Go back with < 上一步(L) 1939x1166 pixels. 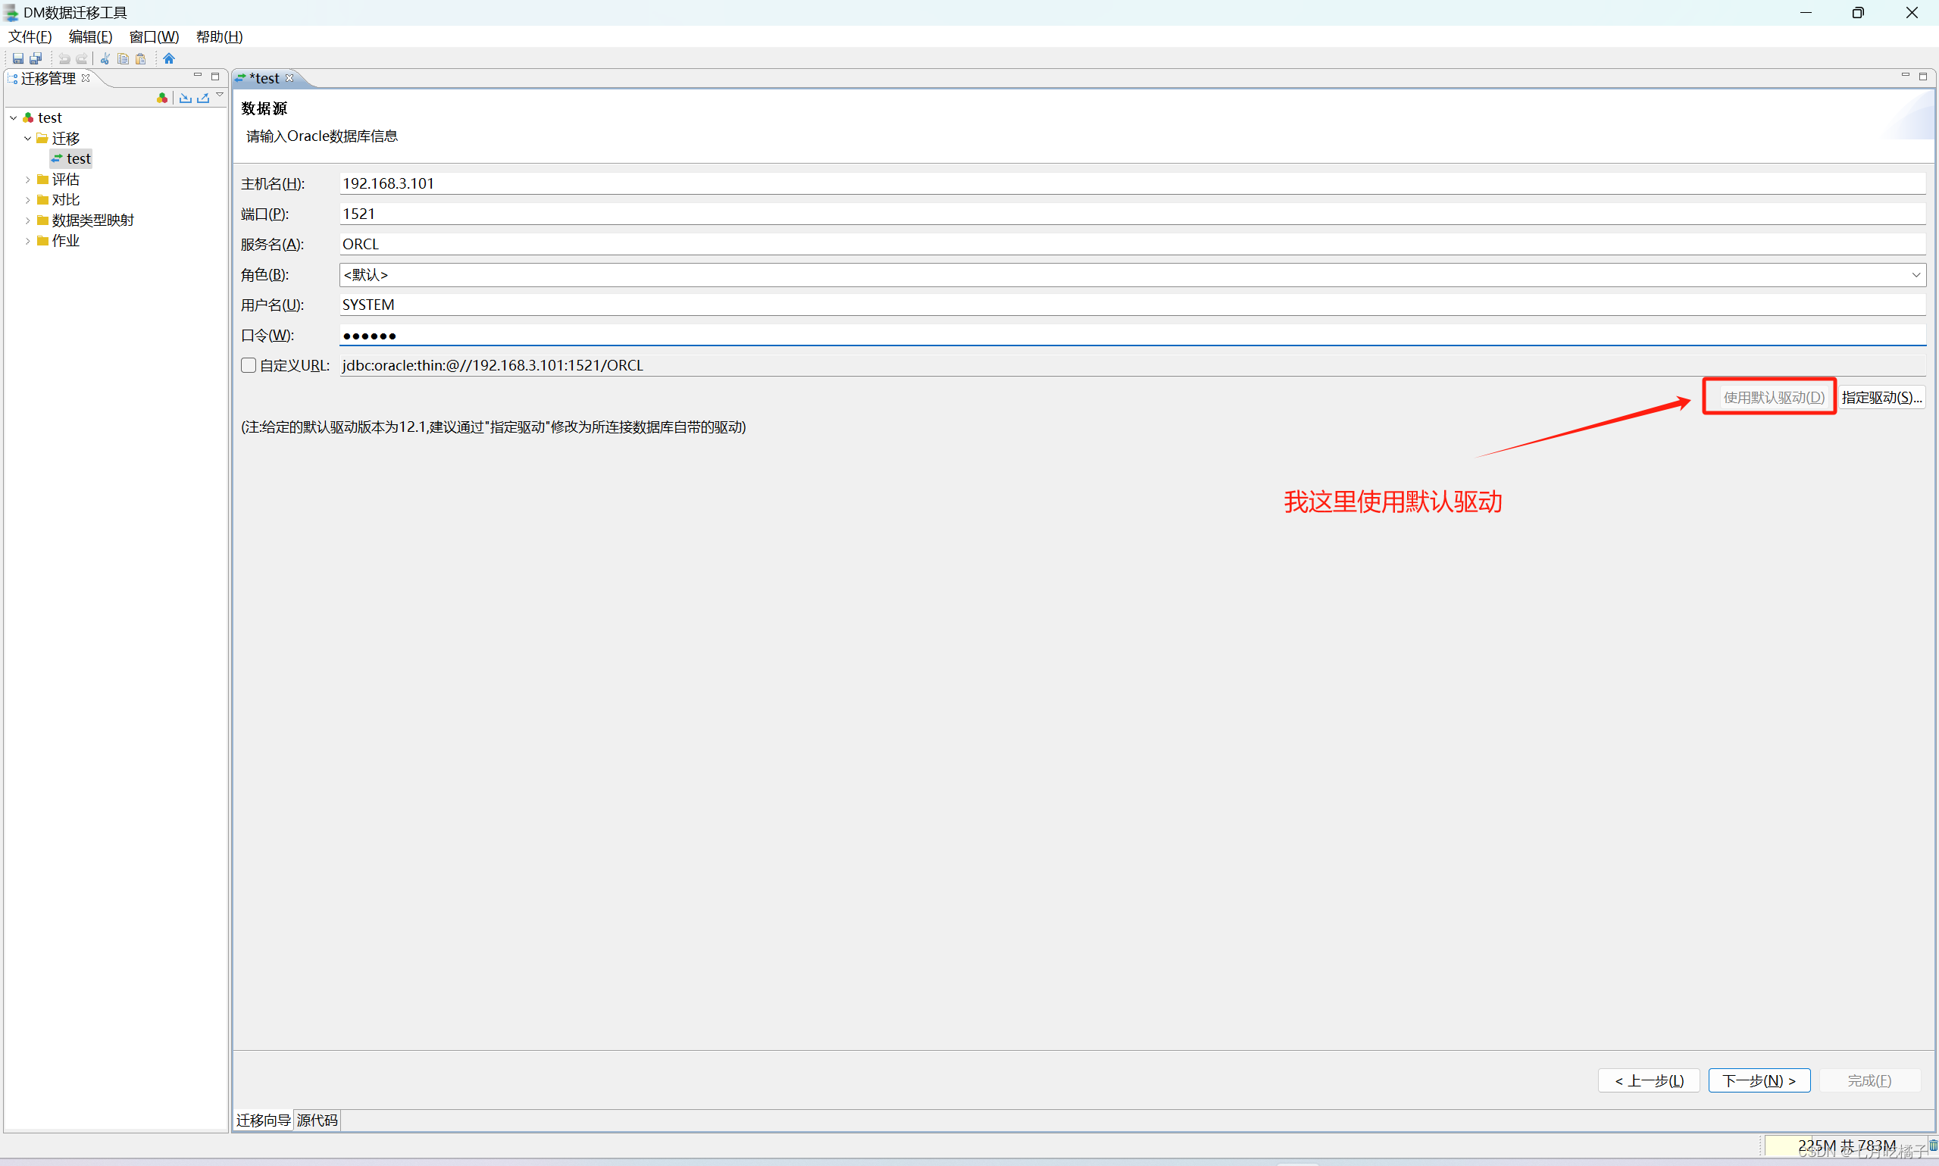(1649, 1081)
